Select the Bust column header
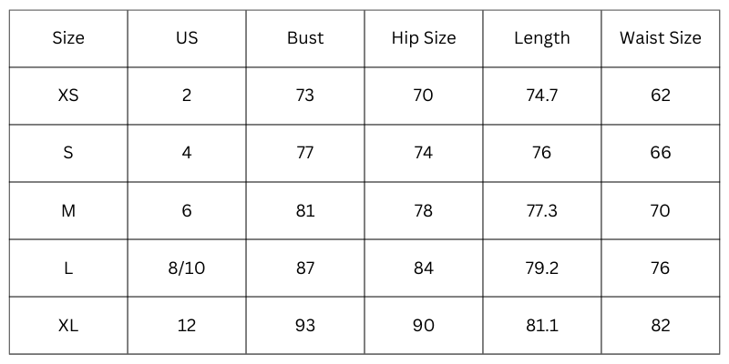Screen dimensions: 729x364 305,38
